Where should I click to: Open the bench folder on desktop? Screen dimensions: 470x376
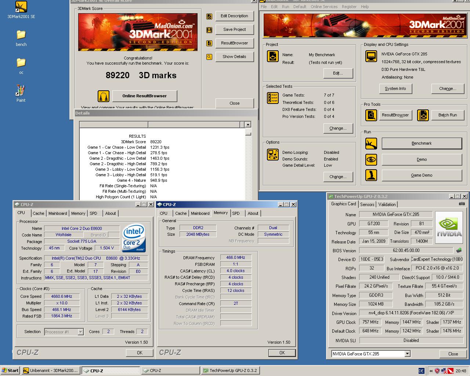coord(21,38)
